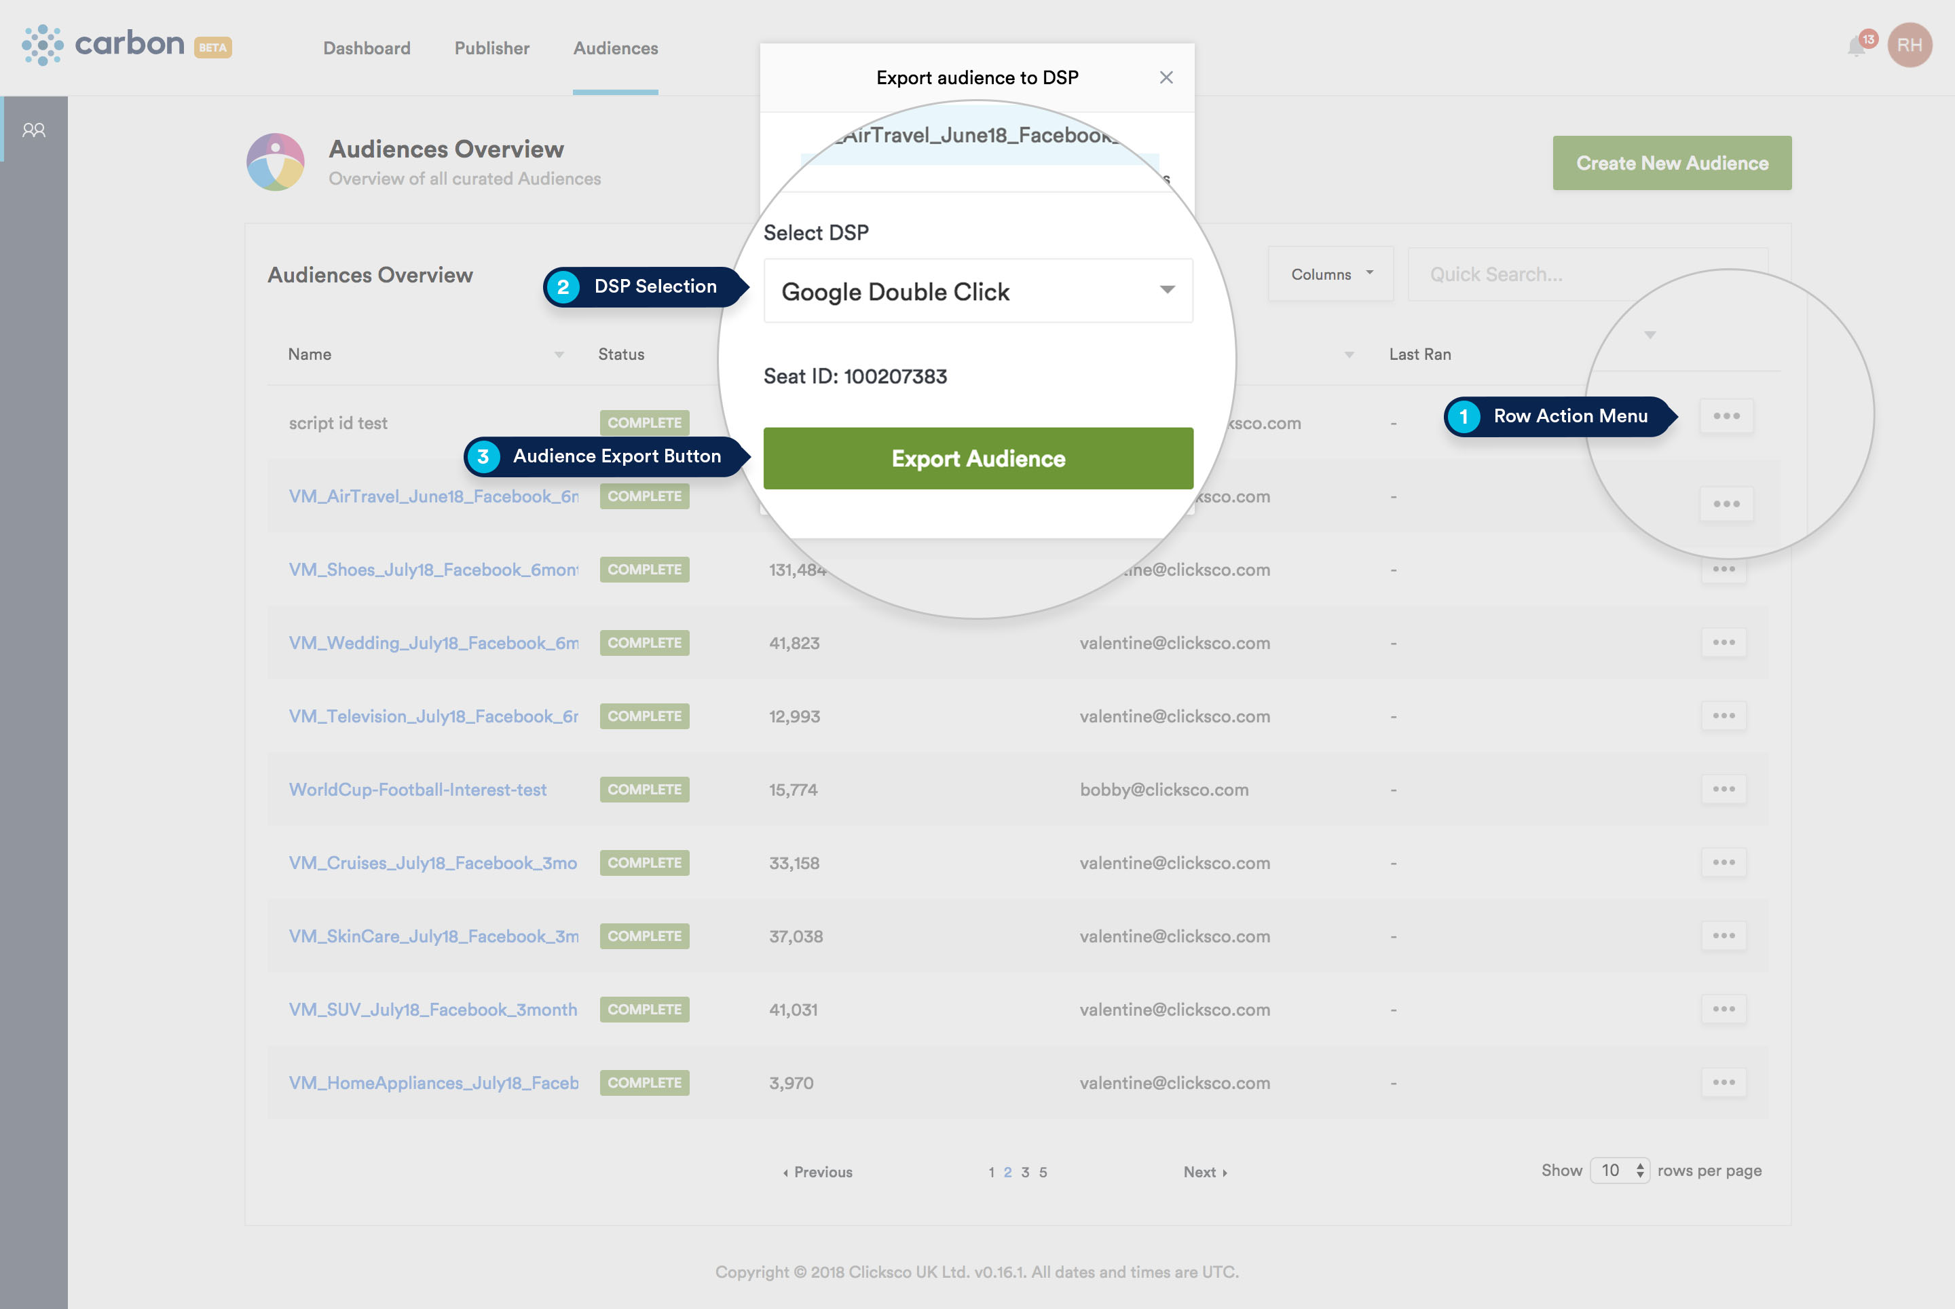Image resolution: width=1955 pixels, height=1309 pixels.
Task: Expand the Google Double Click DSP dropdown
Action: (x=977, y=291)
